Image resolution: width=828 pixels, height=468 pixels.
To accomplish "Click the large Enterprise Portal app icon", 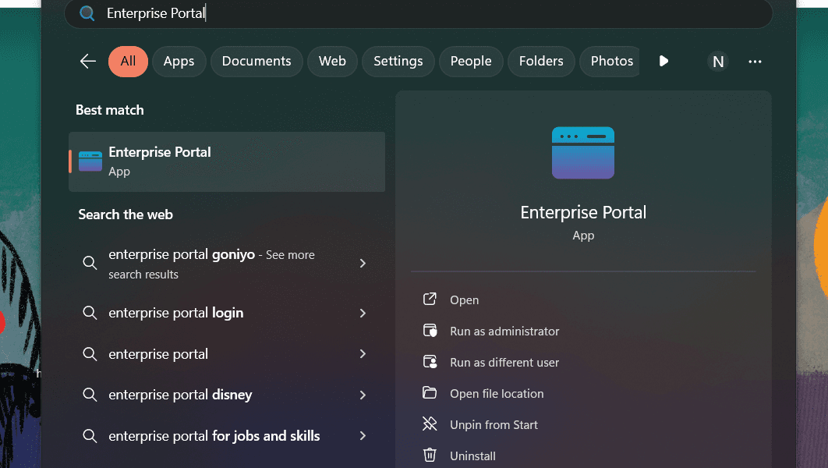I will [x=583, y=153].
